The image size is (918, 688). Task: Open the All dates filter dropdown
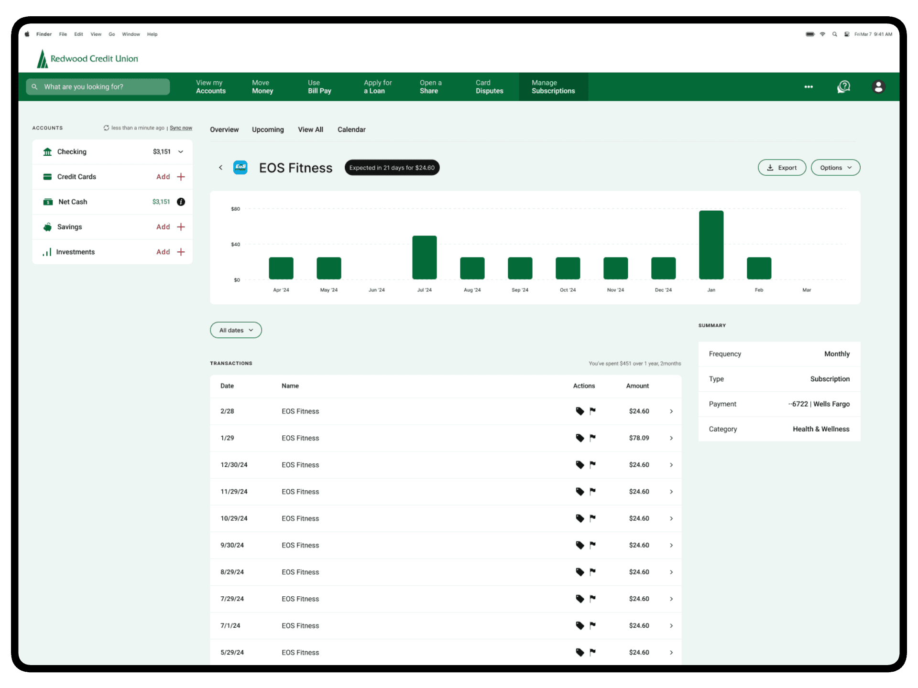(236, 330)
